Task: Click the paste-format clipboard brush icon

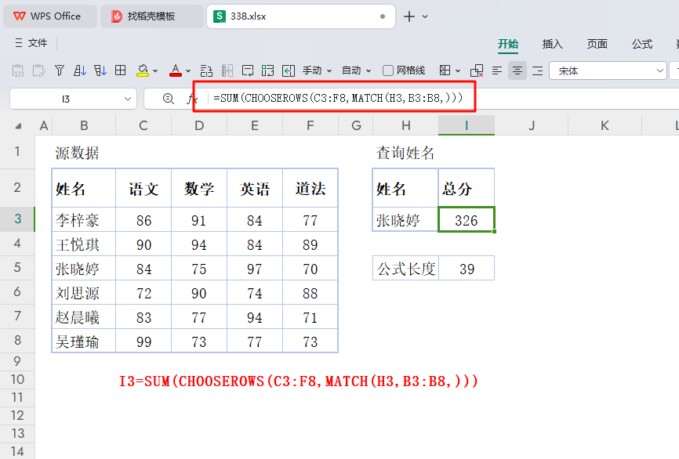Action: [x=39, y=70]
